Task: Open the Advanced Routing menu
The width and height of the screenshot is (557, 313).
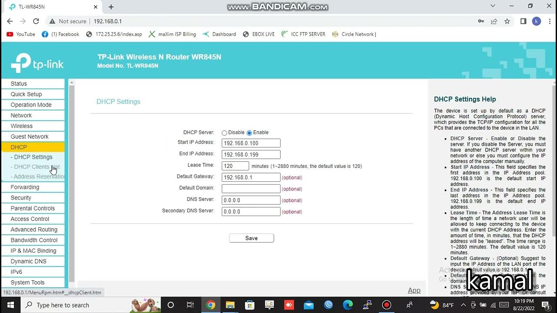Action: pos(33,230)
